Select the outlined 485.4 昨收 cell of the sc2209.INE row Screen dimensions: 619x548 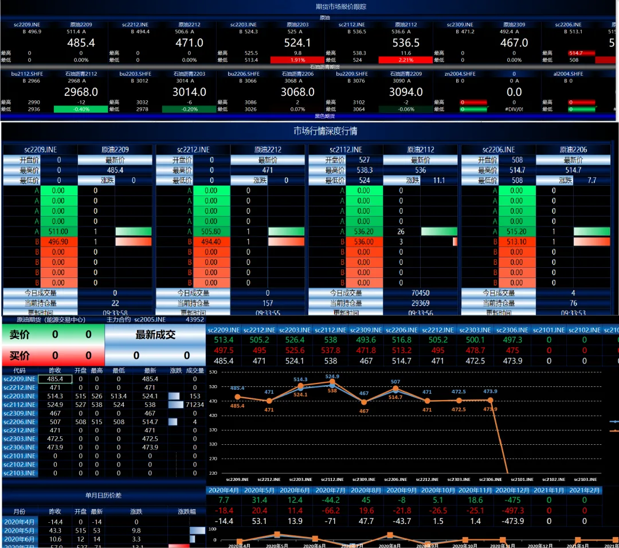(x=55, y=379)
